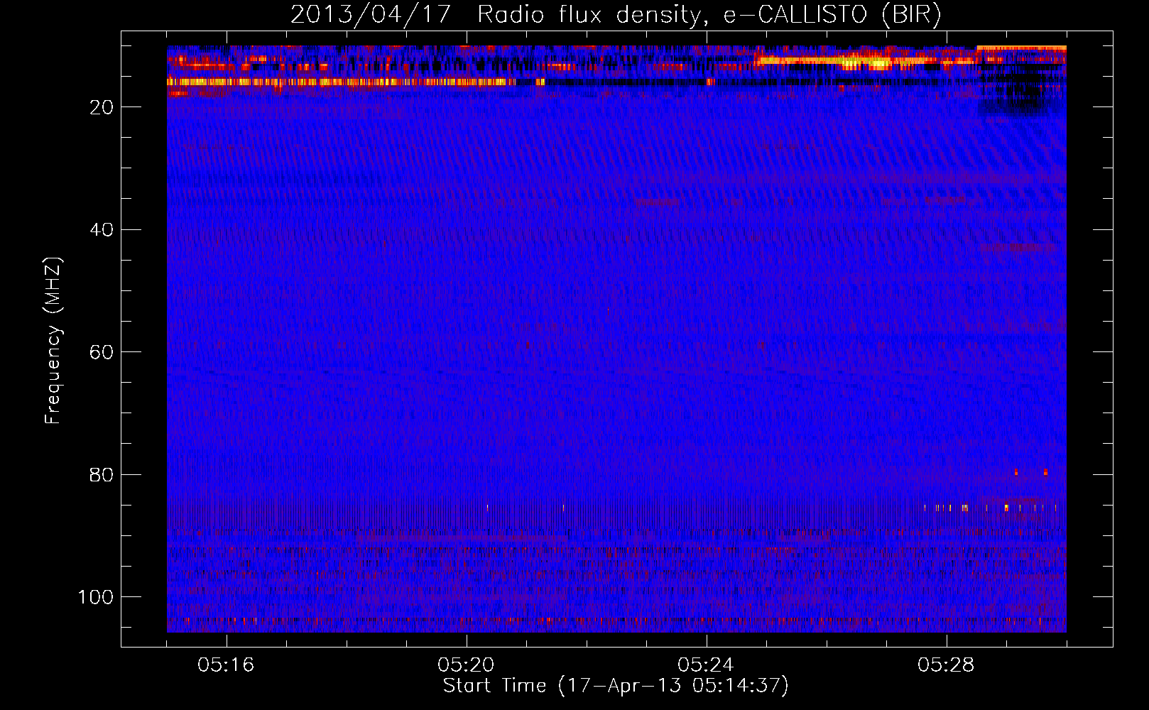Click the frequency tick label '80'
This screenshot has height=710, width=1149.
[102, 474]
